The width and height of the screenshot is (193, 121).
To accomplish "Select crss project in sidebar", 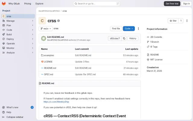I will click(18, 16).
